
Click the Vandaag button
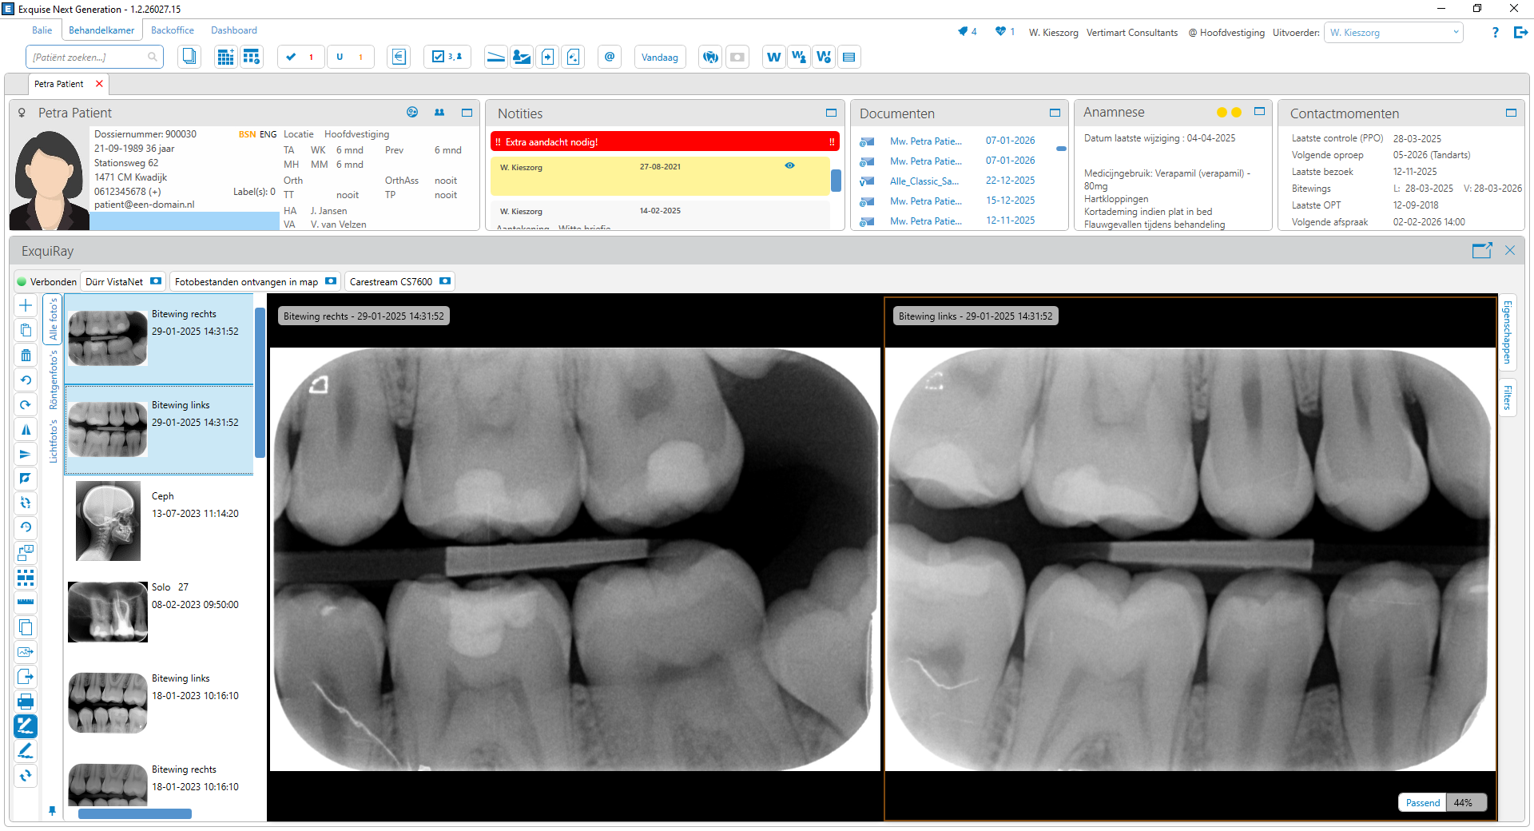point(659,58)
